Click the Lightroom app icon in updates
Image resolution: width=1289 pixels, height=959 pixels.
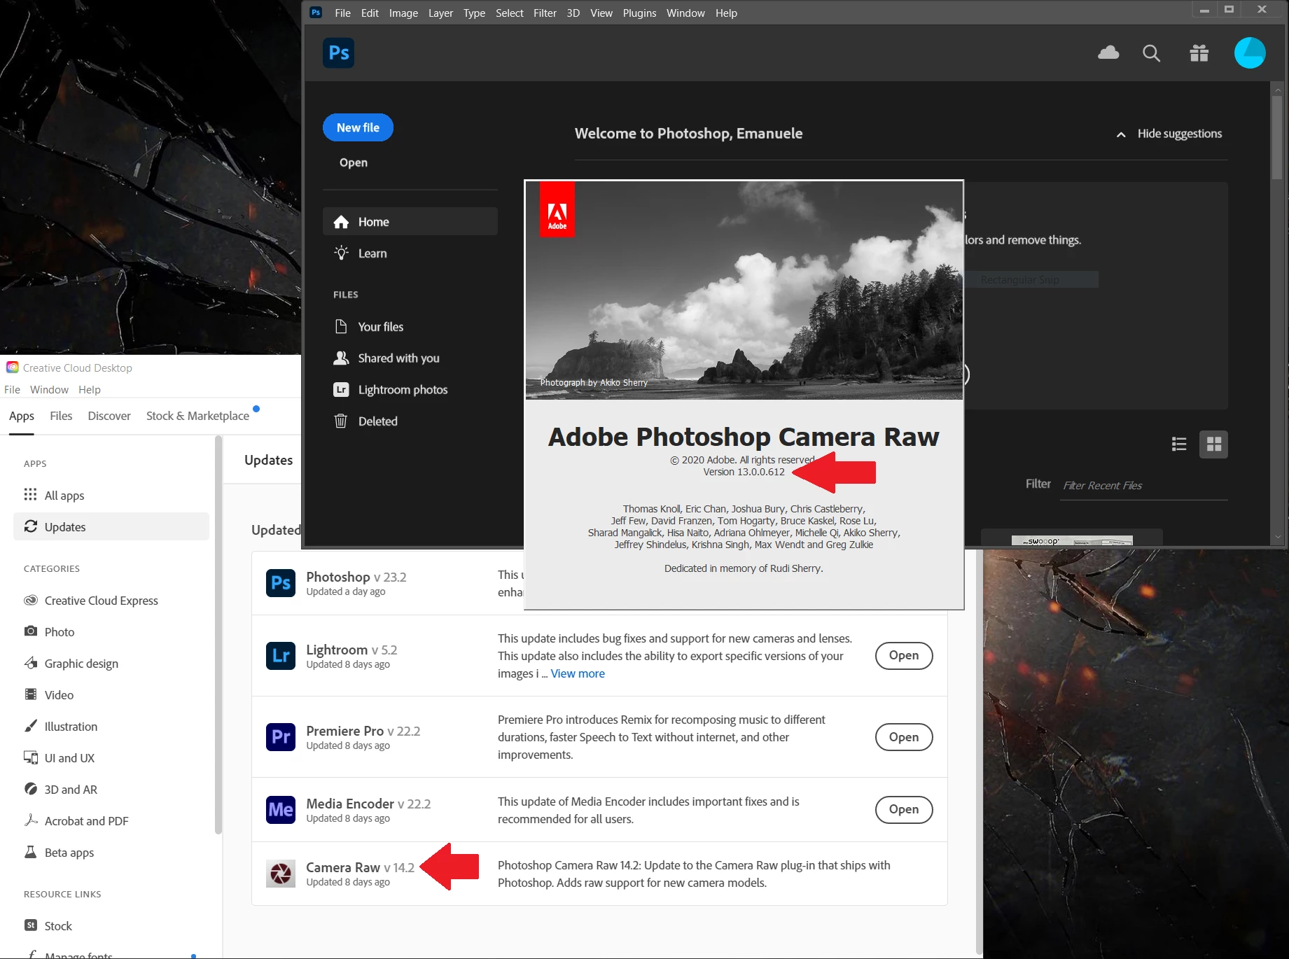click(x=281, y=656)
